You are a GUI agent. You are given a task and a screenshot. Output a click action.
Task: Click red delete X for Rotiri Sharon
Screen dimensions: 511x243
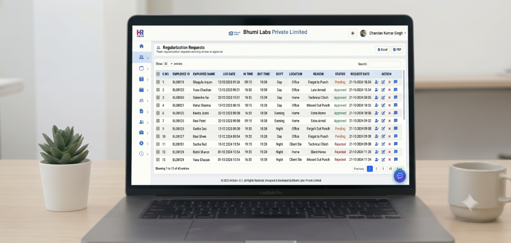point(389,152)
